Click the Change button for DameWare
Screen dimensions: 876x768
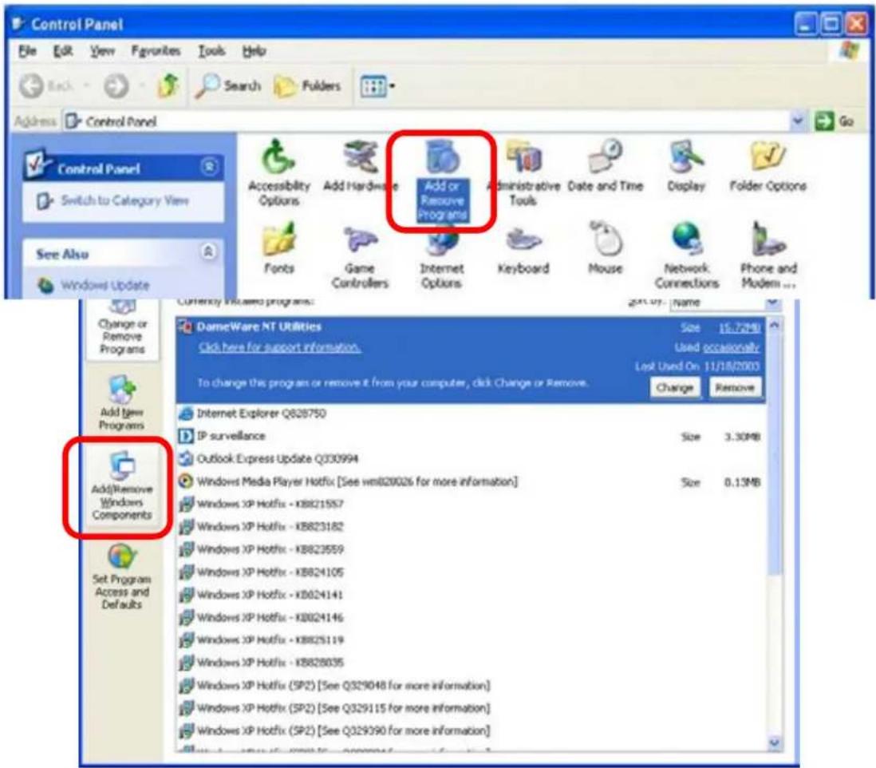click(x=675, y=387)
